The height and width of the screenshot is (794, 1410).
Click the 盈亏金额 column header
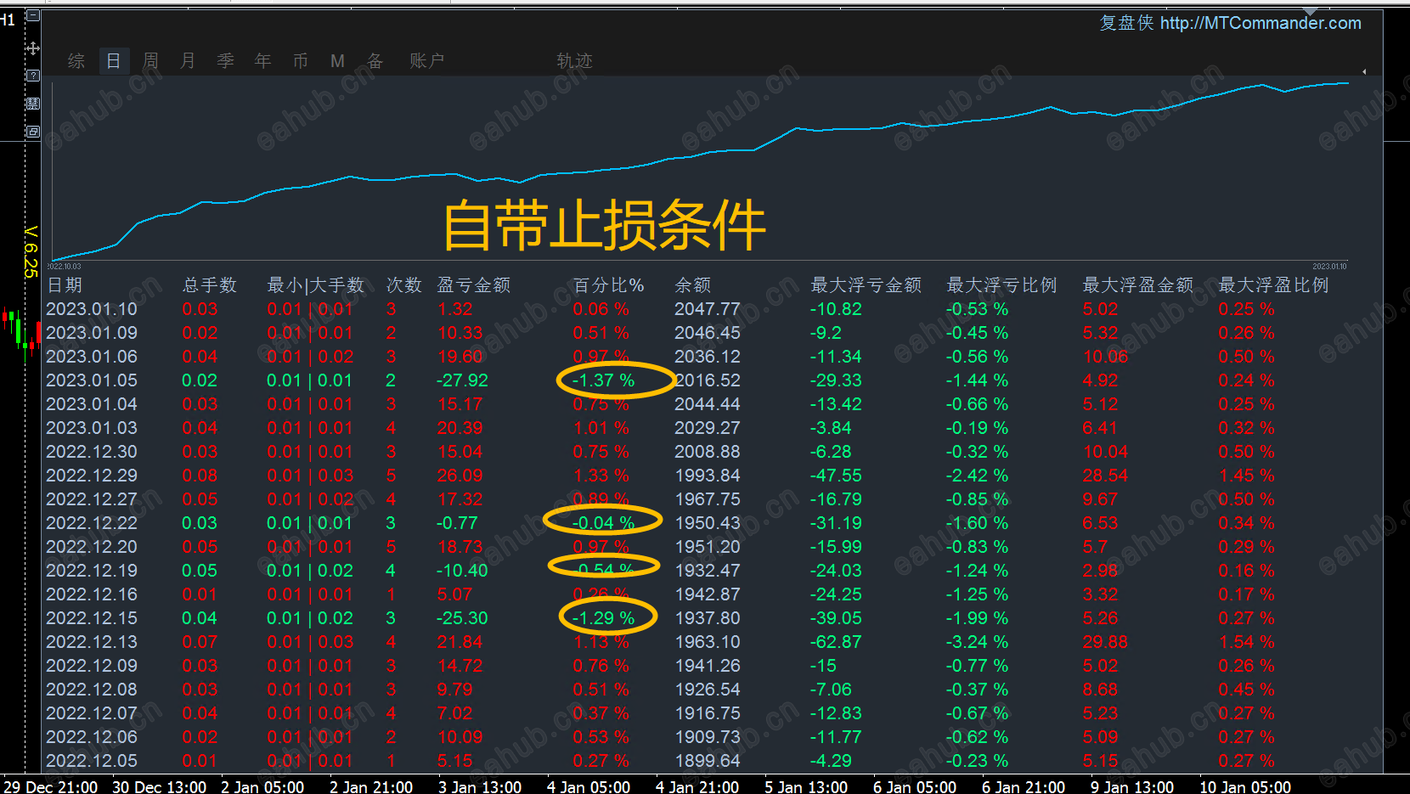coord(474,285)
